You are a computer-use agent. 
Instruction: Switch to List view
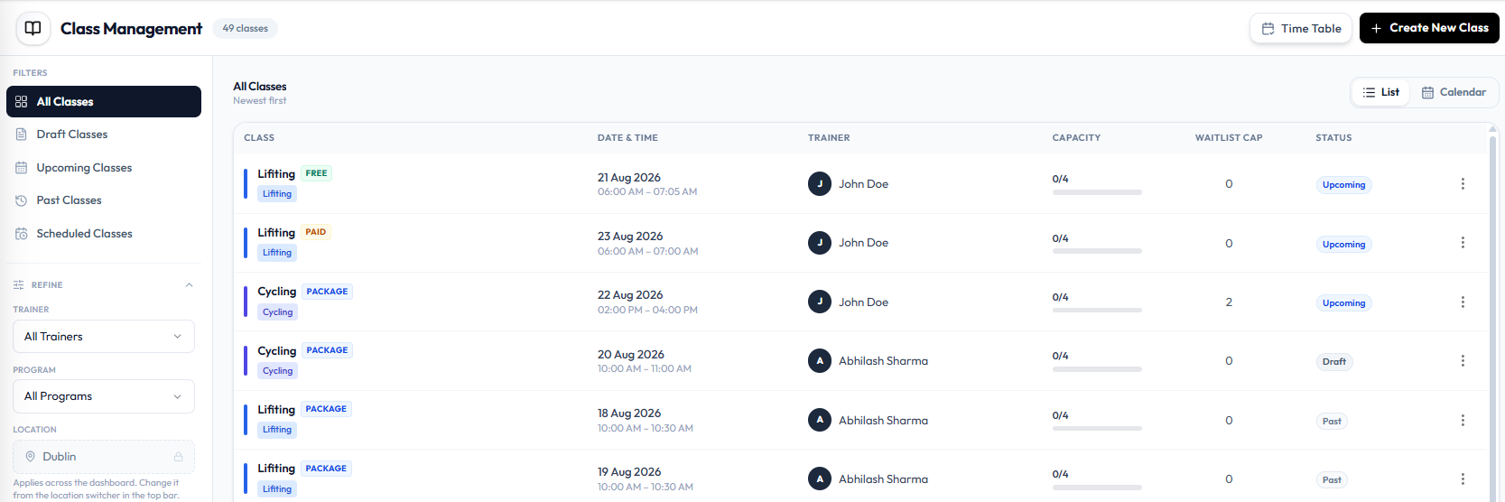pyautogui.click(x=1381, y=92)
